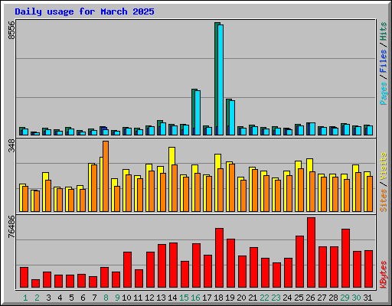This screenshot has width=392, height=306.
Task: Click the Pages legend label
Action: [384, 93]
